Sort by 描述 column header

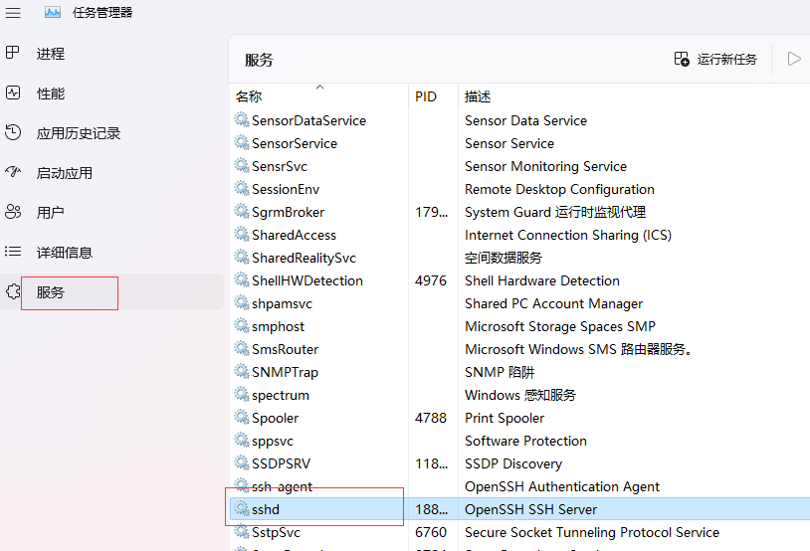click(478, 96)
